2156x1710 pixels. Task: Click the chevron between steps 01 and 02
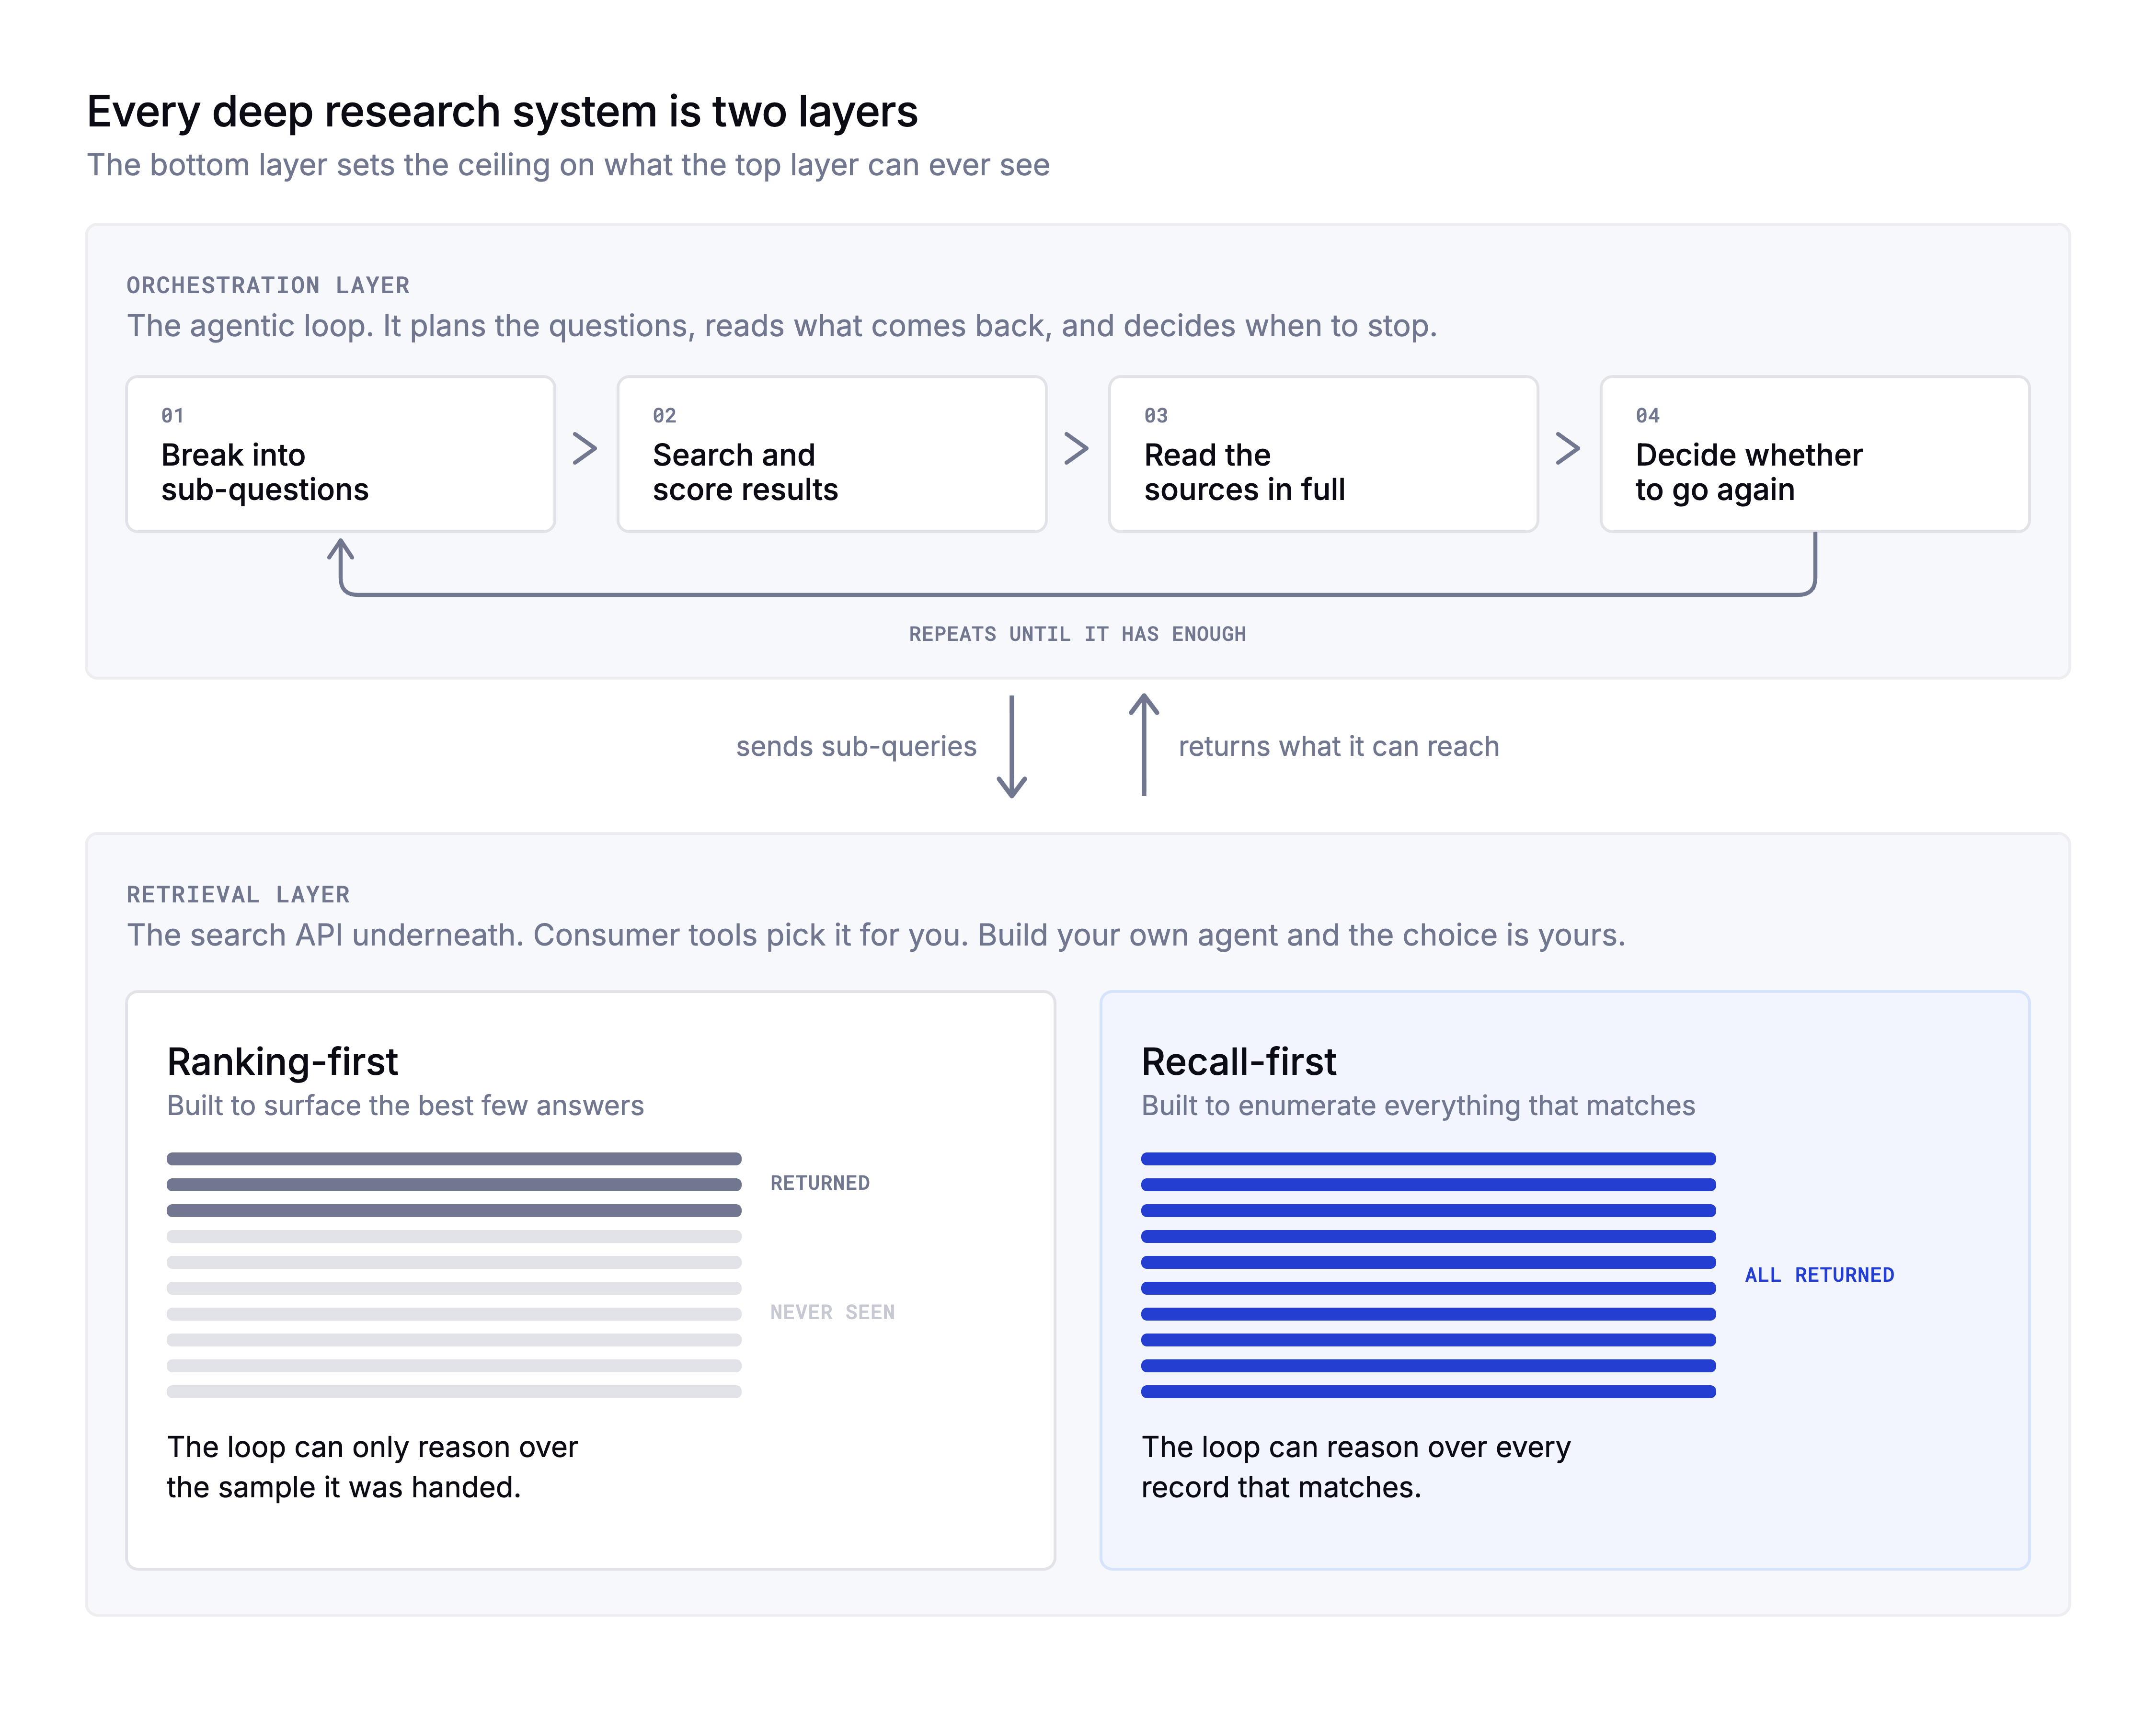[x=585, y=448]
